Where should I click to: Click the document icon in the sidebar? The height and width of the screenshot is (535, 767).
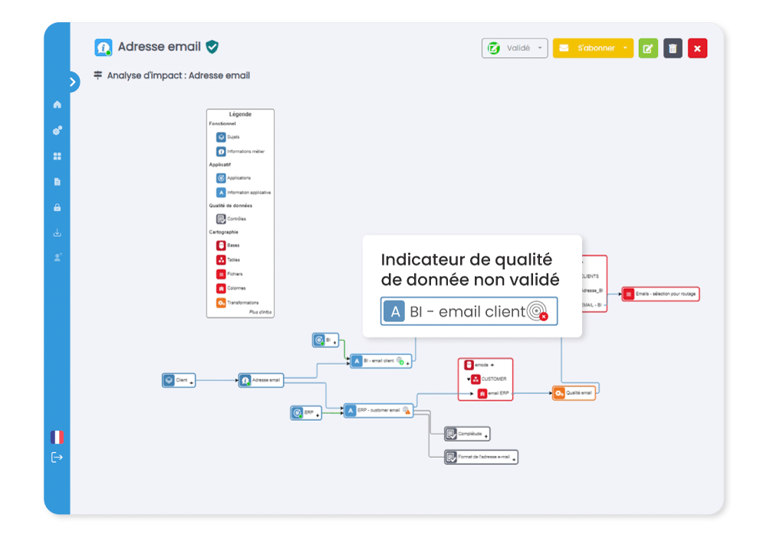pyautogui.click(x=57, y=182)
